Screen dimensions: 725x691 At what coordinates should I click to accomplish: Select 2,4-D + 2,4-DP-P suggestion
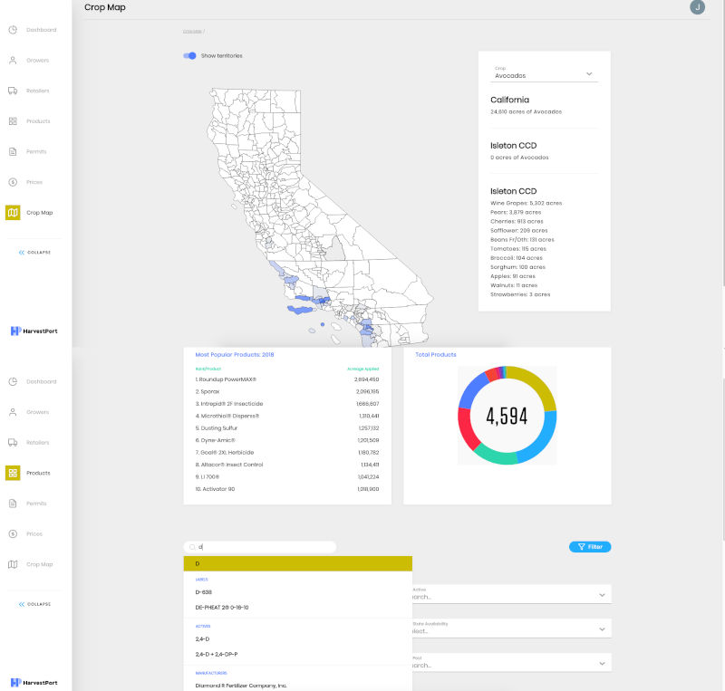coord(217,654)
